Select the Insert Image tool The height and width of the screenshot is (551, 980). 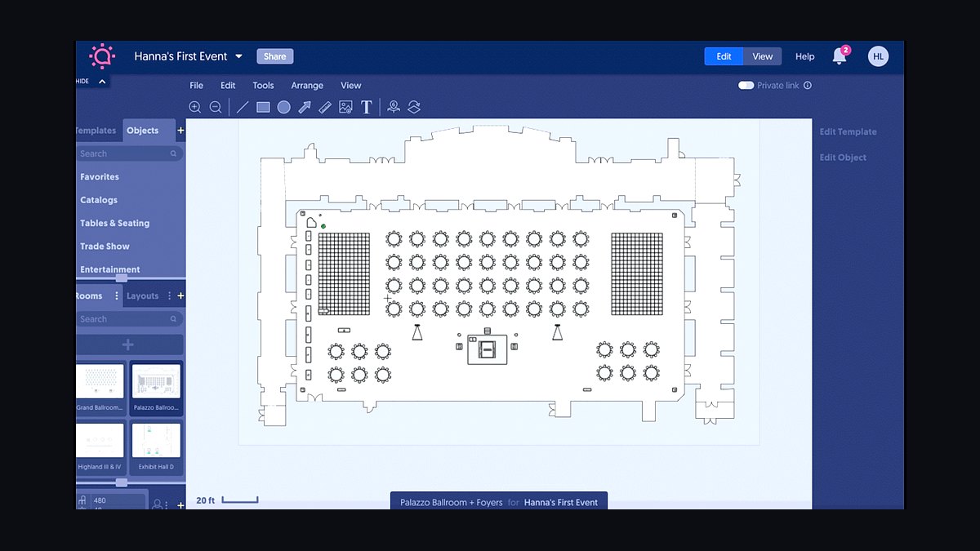pyautogui.click(x=345, y=107)
